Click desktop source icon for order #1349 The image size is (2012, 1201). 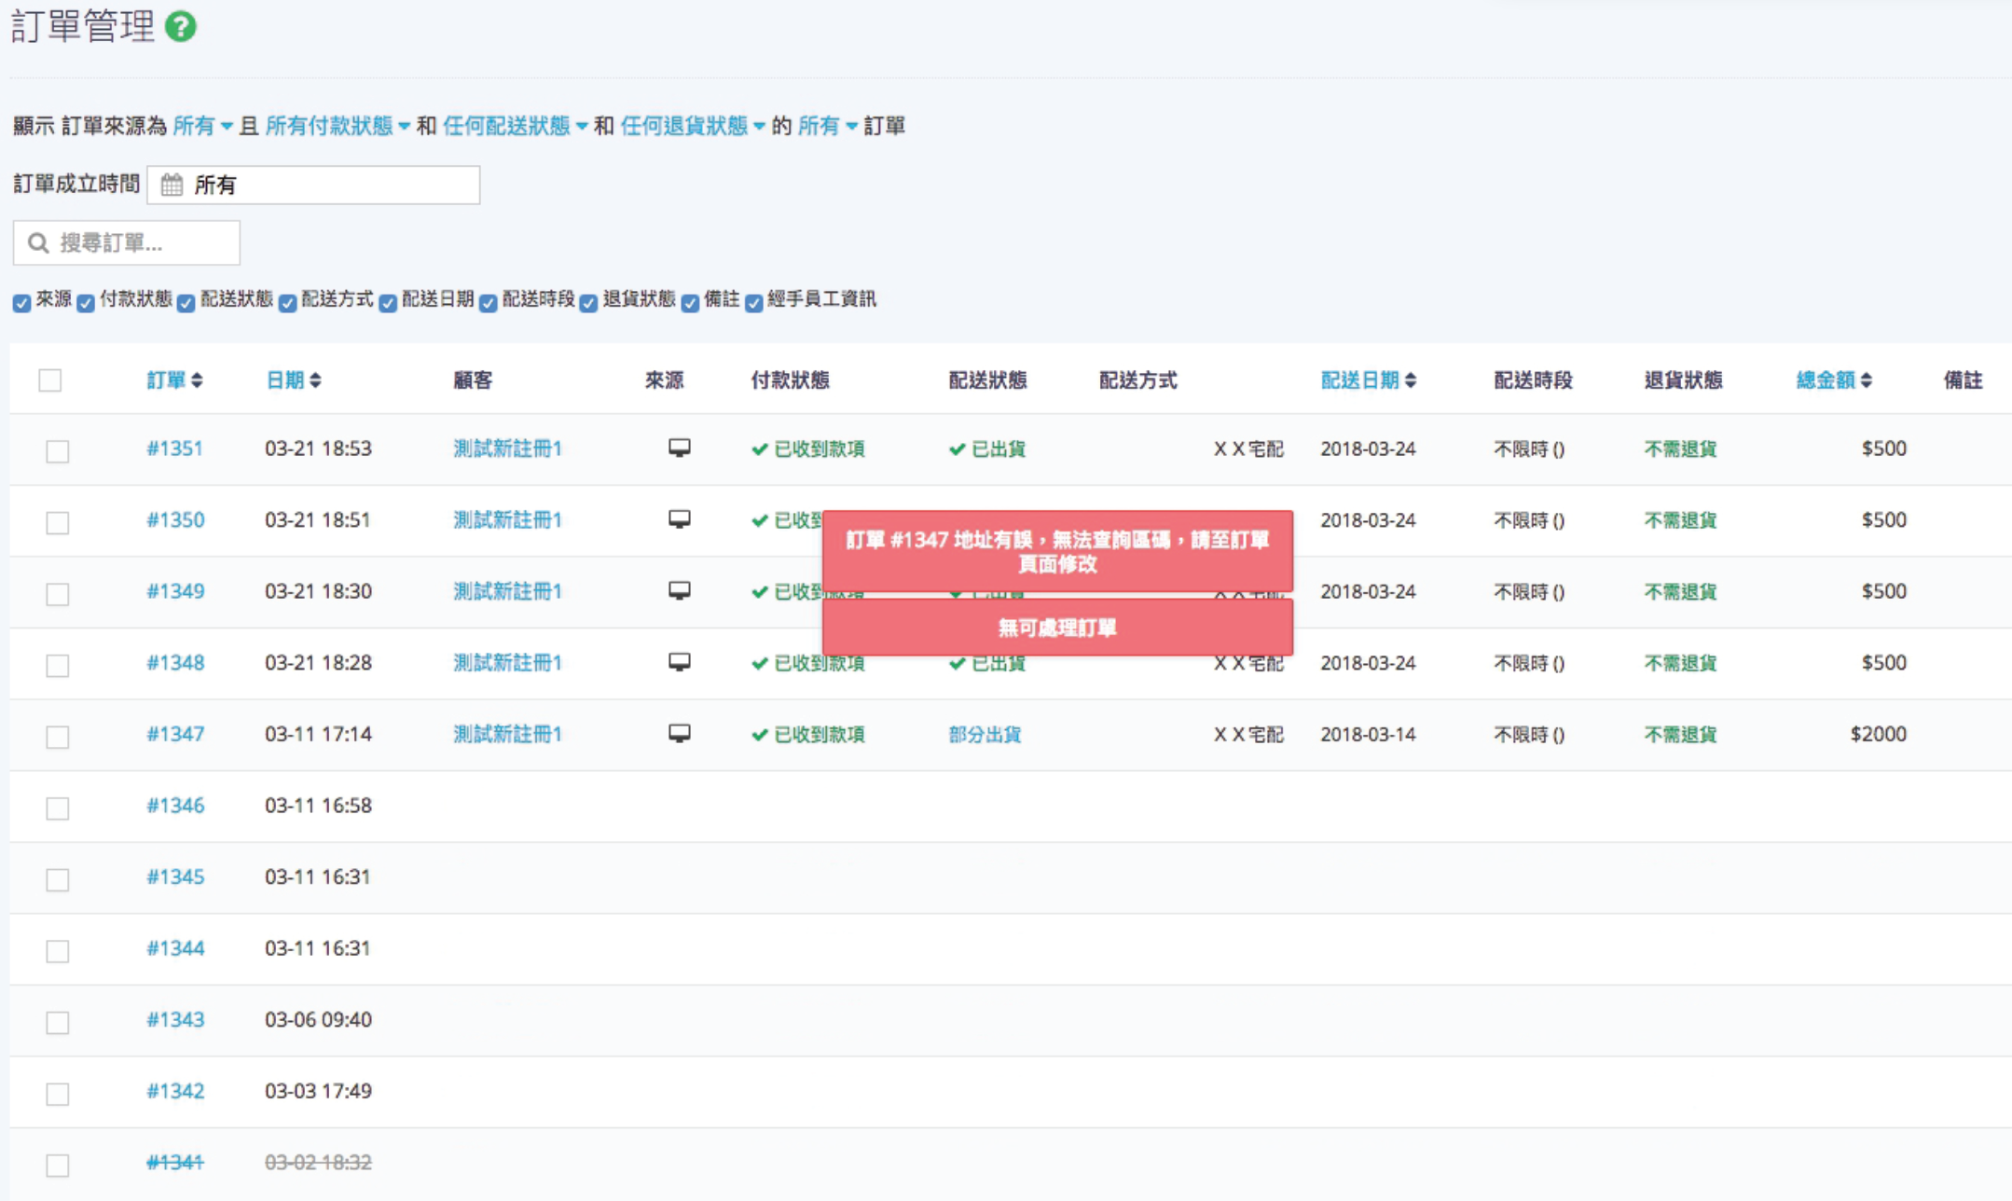coord(680,591)
